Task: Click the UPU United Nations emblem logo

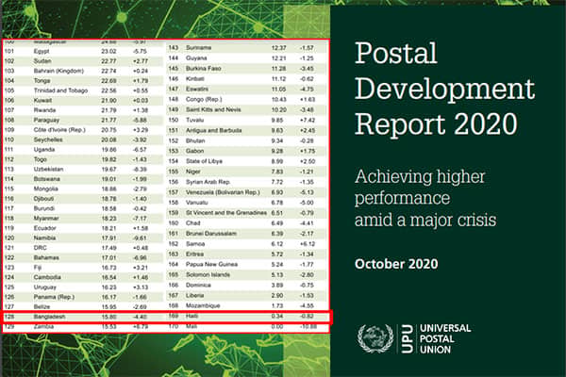Action: click(x=375, y=338)
